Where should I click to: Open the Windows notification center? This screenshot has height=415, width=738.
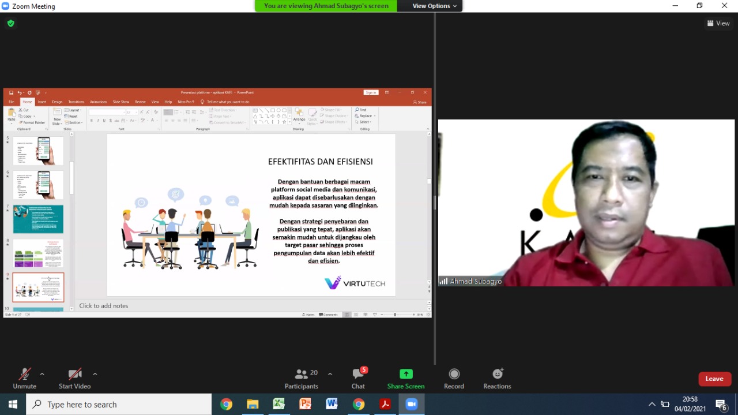click(721, 404)
